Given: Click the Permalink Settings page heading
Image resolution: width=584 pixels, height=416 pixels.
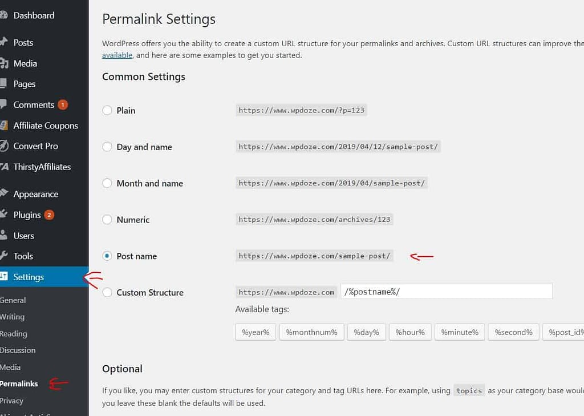Looking at the screenshot, I should 159,19.
